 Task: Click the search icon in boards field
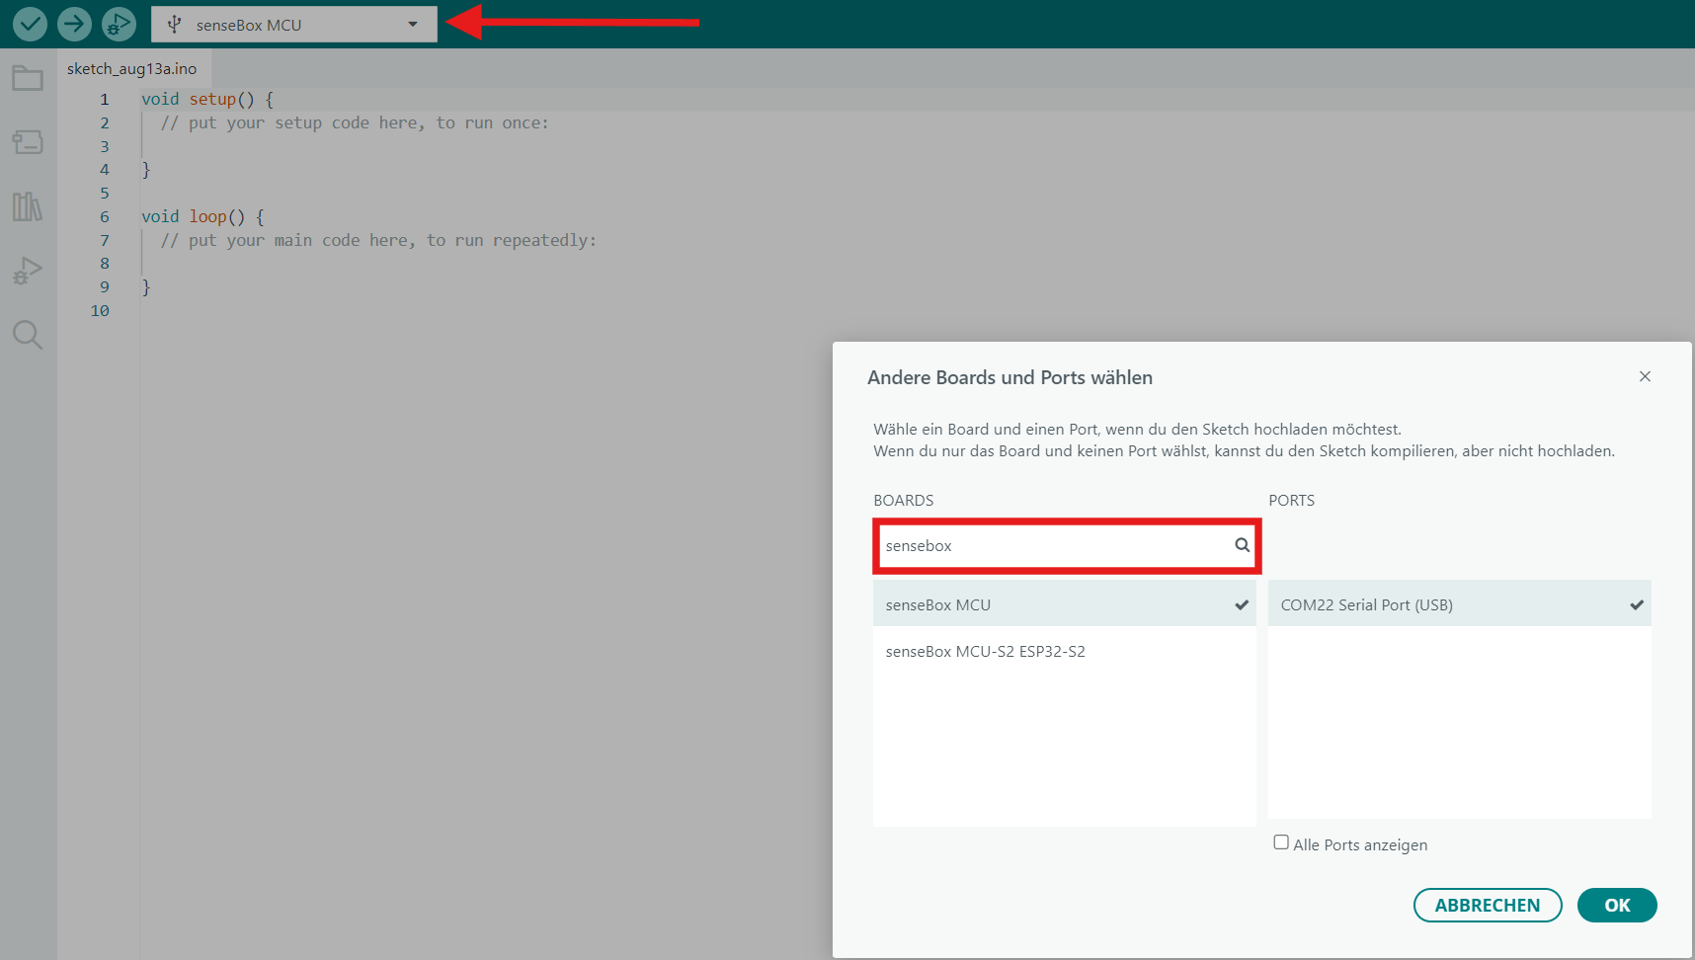tap(1242, 545)
